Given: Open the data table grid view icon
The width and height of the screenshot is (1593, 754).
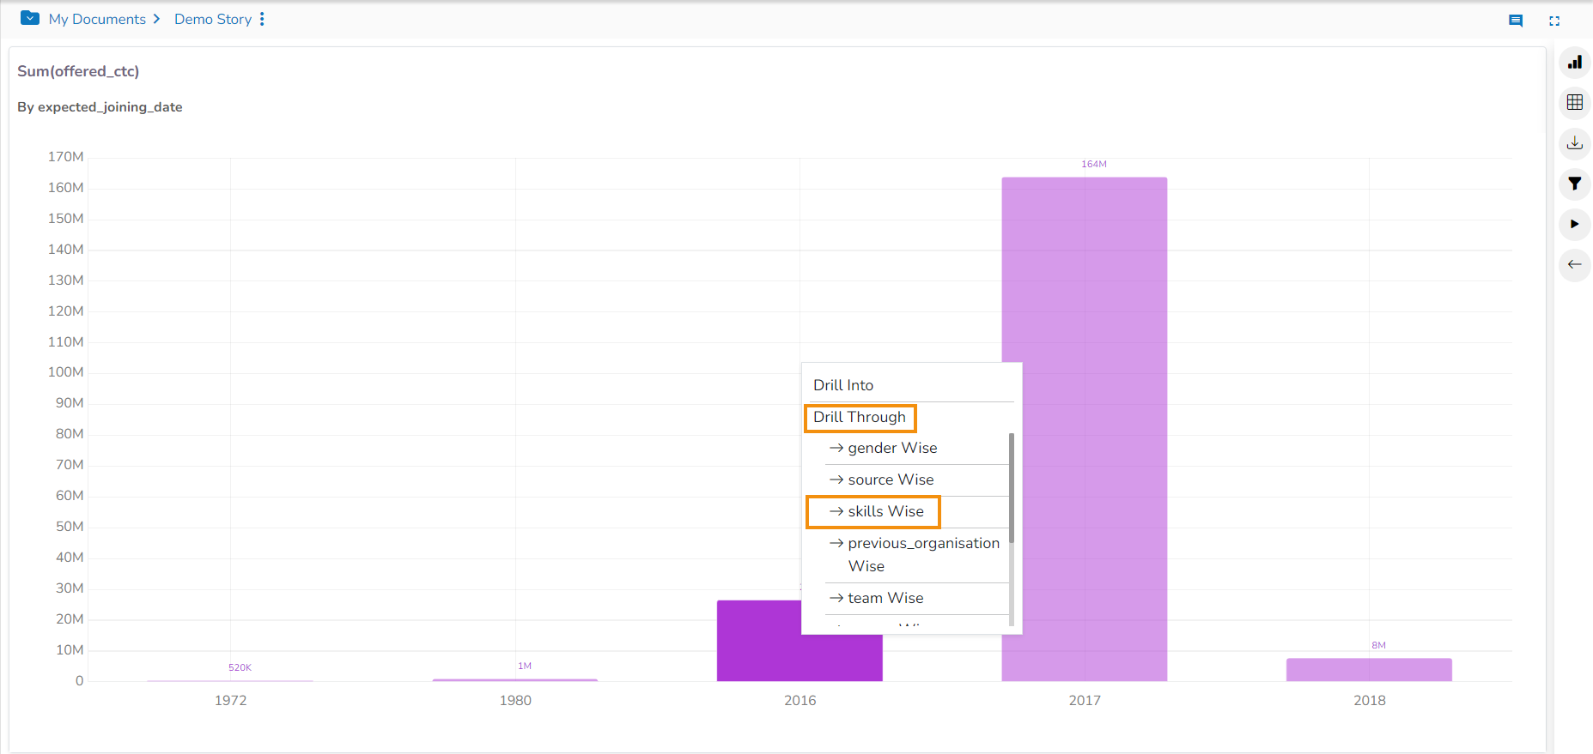Looking at the screenshot, I should [x=1574, y=103].
